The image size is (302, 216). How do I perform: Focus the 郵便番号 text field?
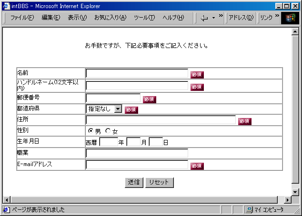click(x=113, y=98)
